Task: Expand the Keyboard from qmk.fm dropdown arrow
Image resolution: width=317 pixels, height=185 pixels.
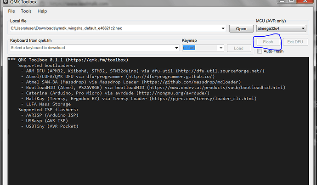Action: pos(176,48)
